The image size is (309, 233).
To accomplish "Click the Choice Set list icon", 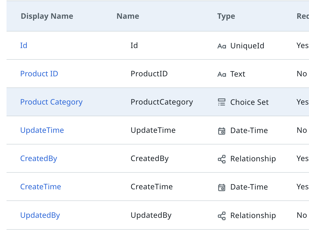I will (x=222, y=102).
